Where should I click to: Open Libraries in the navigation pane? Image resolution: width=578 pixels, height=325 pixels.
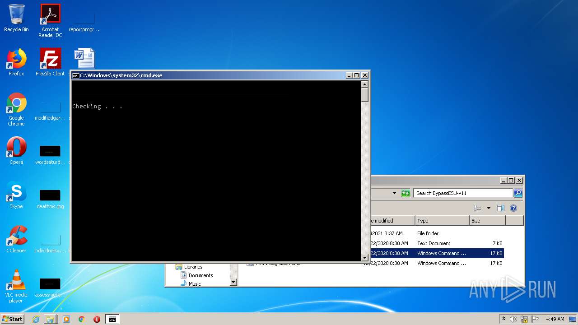[193, 267]
